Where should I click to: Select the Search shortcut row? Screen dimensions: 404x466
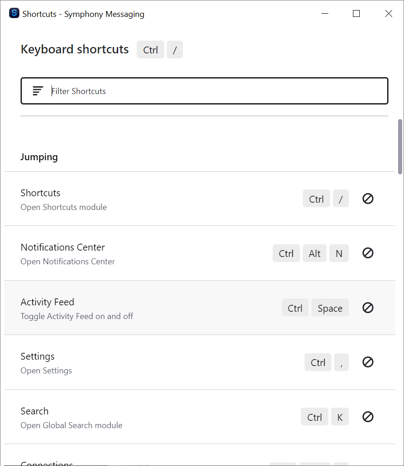click(x=137, y=417)
